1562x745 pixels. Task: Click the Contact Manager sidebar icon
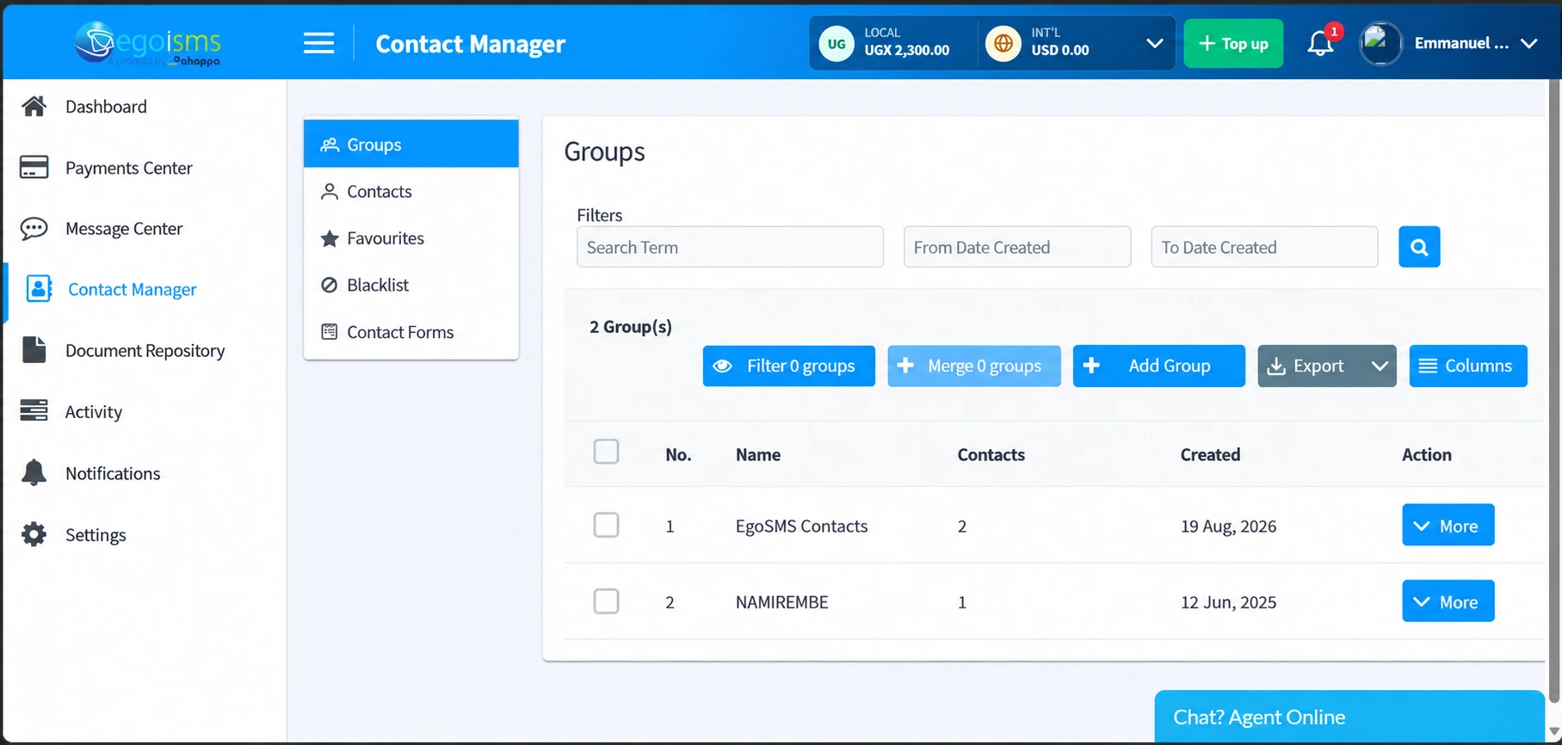pyautogui.click(x=39, y=289)
